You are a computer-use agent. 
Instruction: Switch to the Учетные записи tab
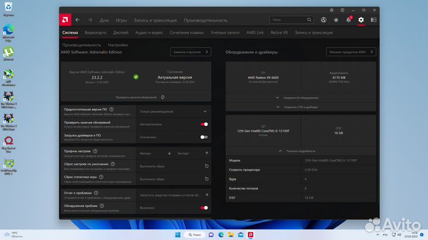click(x=225, y=33)
